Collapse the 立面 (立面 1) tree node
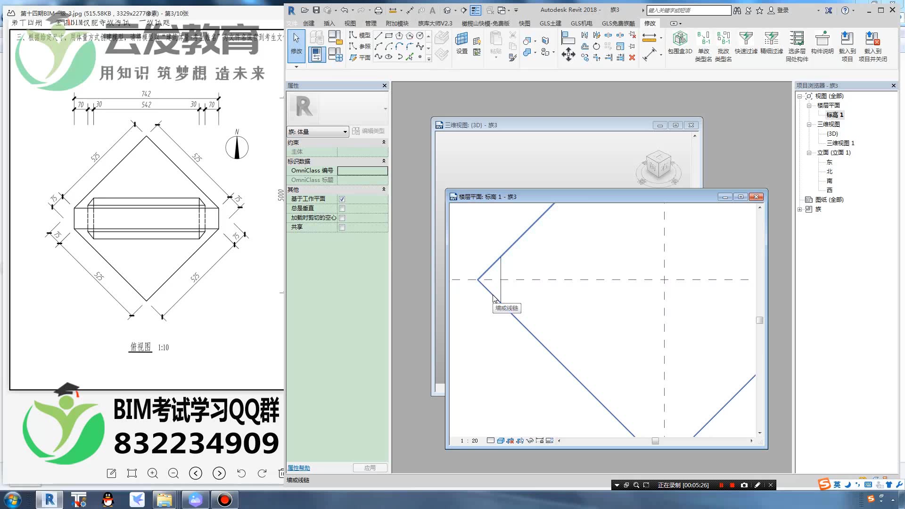The width and height of the screenshot is (905, 509). pyautogui.click(x=809, y=153)
